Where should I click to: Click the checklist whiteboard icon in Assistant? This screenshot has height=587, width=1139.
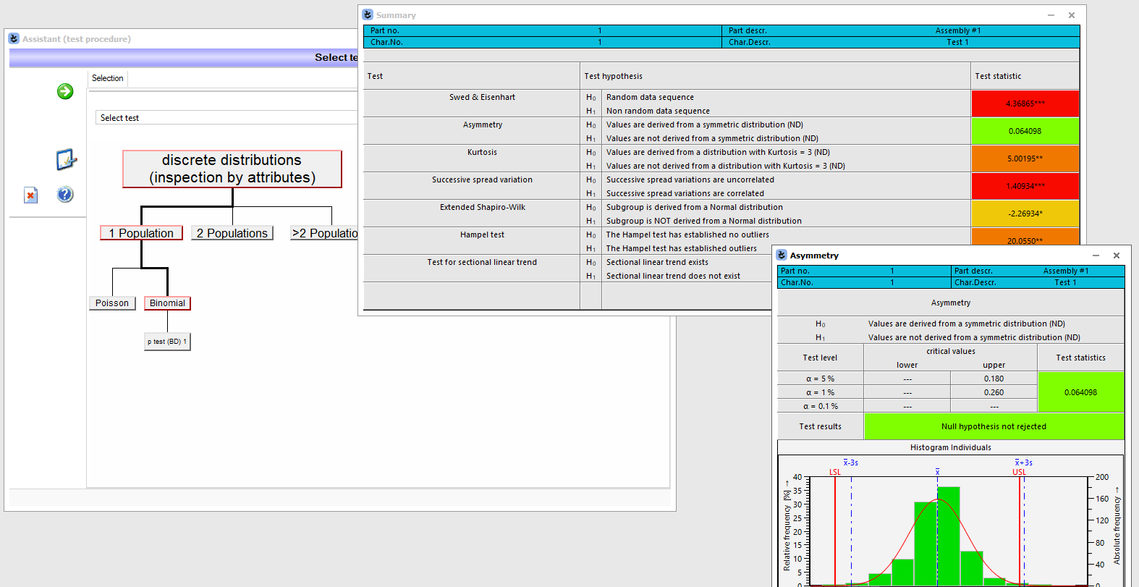(66, 159)
